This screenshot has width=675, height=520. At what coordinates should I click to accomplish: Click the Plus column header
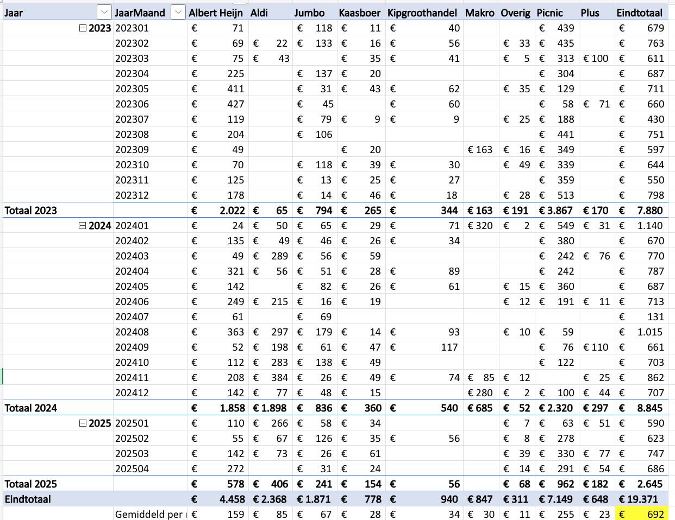pyautogui.click(x=590, y=12)
